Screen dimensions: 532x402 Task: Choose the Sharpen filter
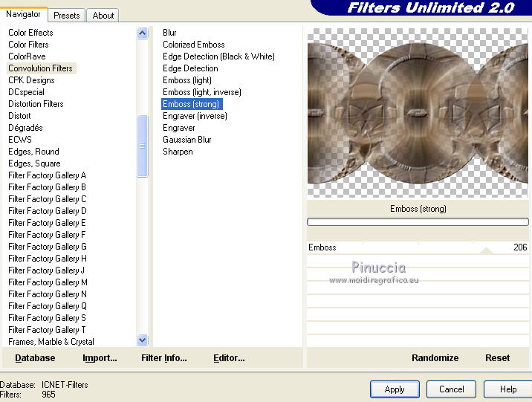pos(178,152)
